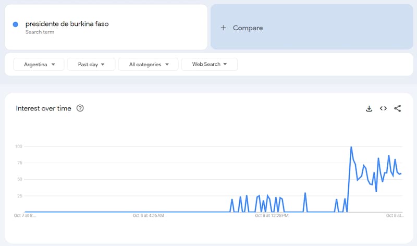Open the embed code icon
The width and height of the screenshot is (417, 246).
383,108
